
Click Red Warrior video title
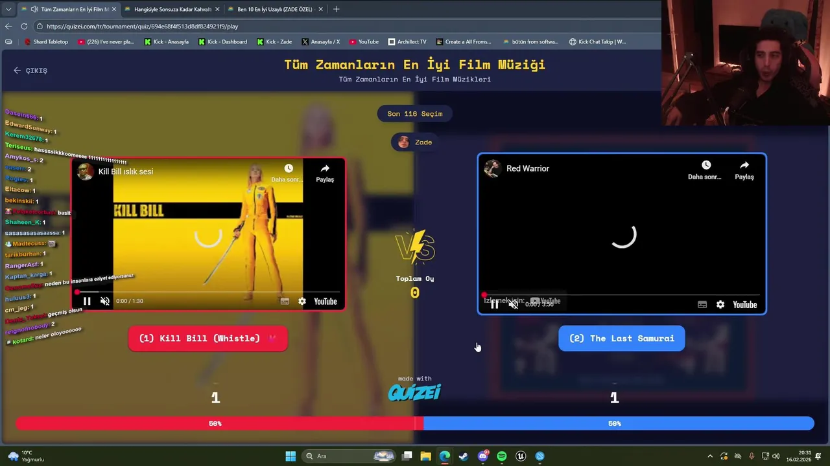(528, 168)
